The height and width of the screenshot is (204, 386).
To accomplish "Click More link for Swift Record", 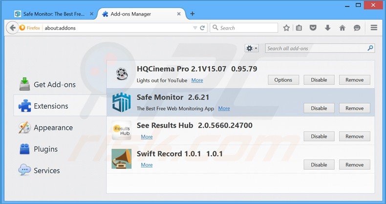I will [147, 165].
